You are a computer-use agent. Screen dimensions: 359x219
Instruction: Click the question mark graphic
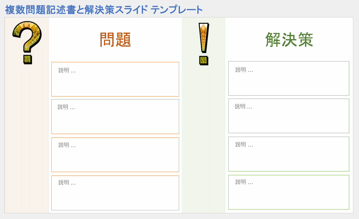tap(27, 43)
